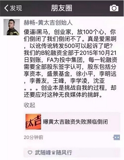Tap gray shared-link card background

[x=72, y=122]
